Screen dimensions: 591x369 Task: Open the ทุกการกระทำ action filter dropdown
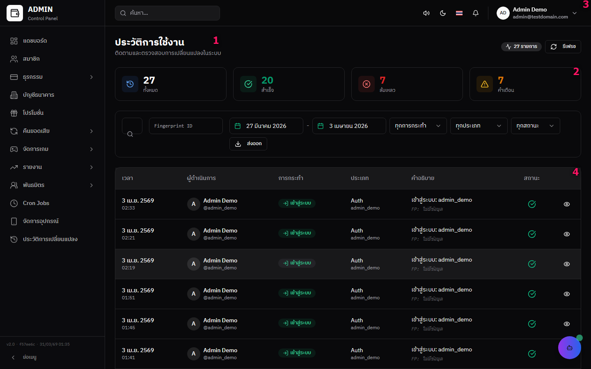click(x=417, y=126)
